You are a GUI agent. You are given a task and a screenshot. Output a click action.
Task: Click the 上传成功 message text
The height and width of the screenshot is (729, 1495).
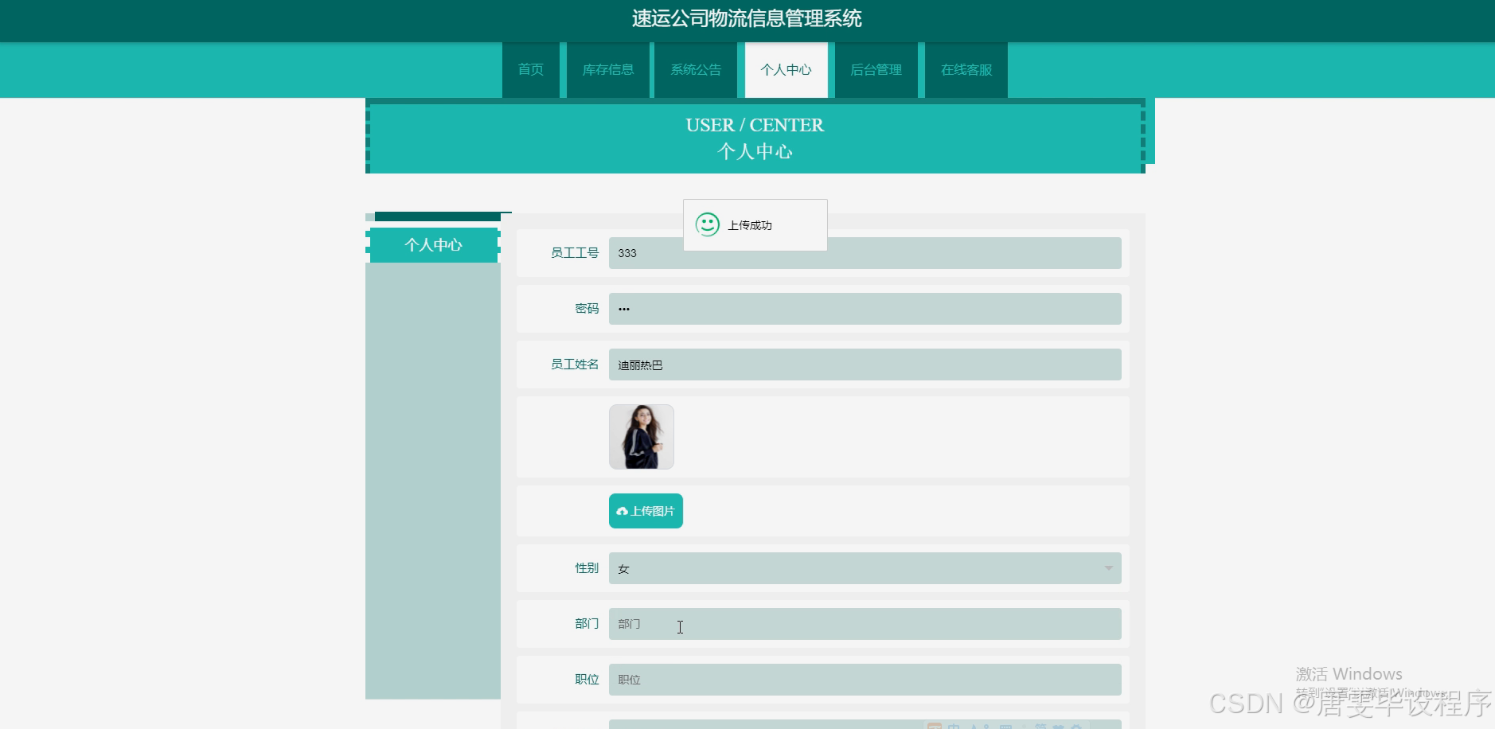point(750,225)
